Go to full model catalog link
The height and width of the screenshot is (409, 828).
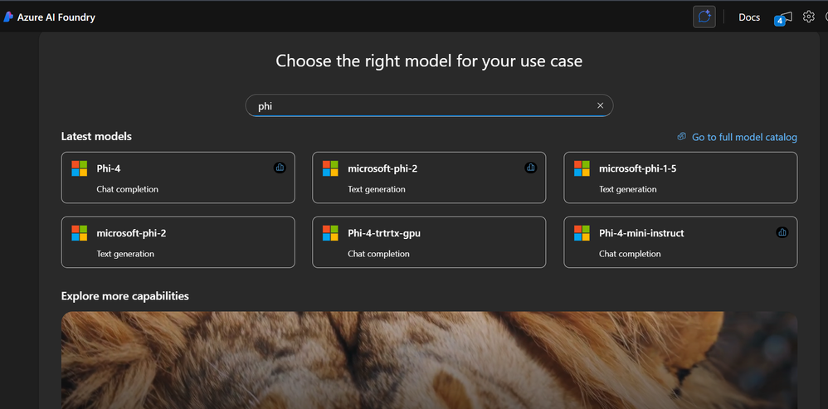[744, 137]
